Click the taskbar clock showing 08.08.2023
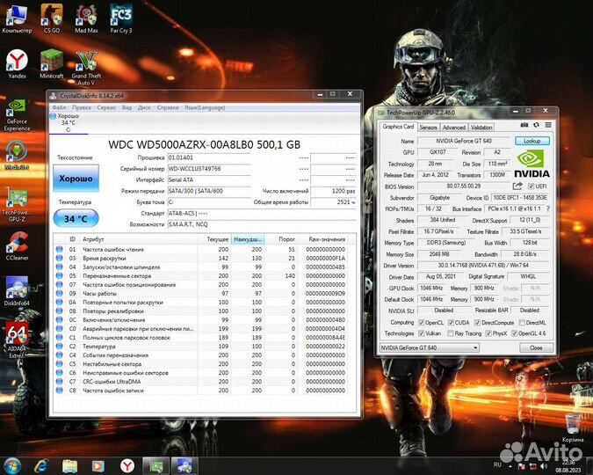Viewport: 593px width, 475px height. pos(568,466)
